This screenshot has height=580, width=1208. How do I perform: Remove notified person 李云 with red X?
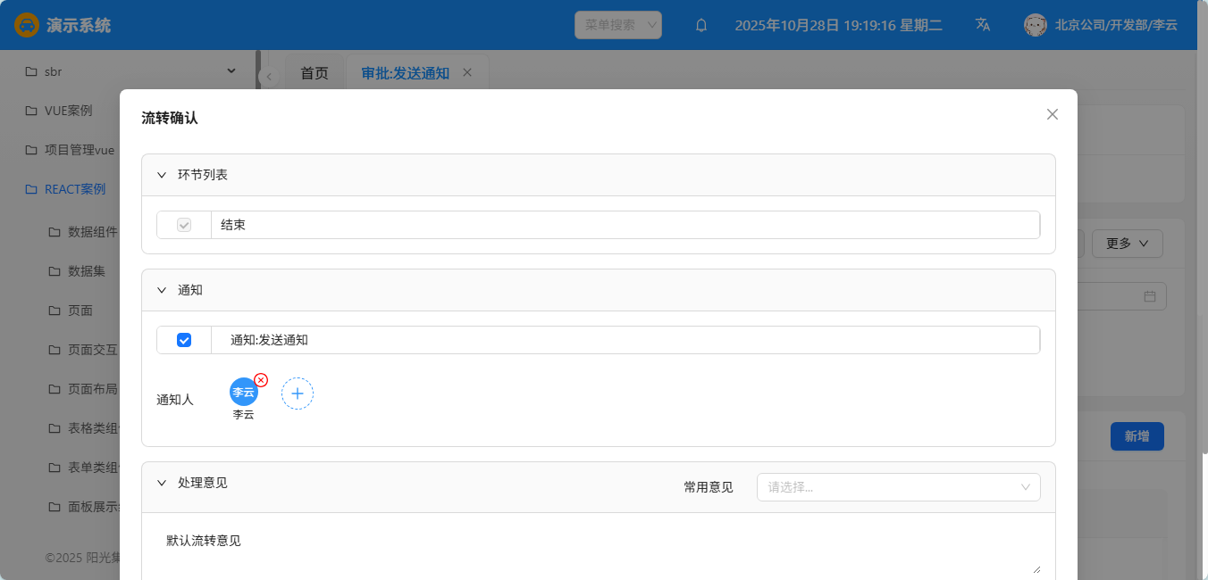[261, 380]
